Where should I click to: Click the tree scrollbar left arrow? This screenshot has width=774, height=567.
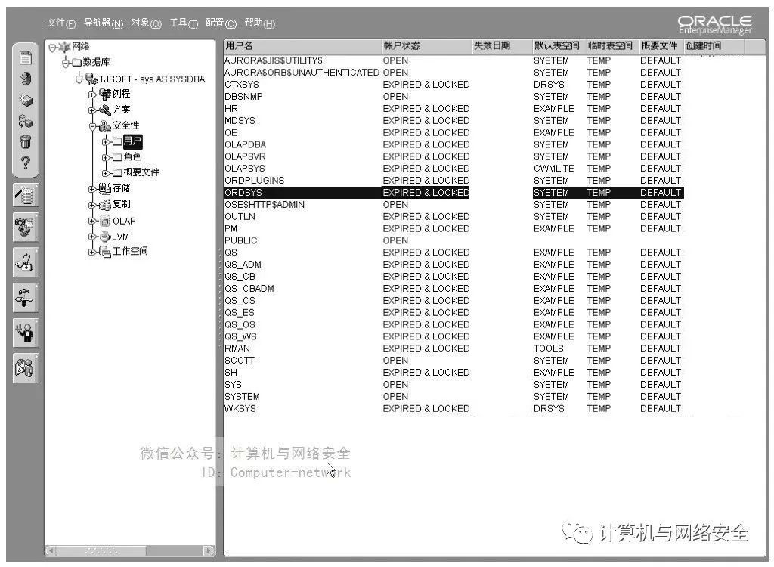pyautogui.click(x=51, y=550)
